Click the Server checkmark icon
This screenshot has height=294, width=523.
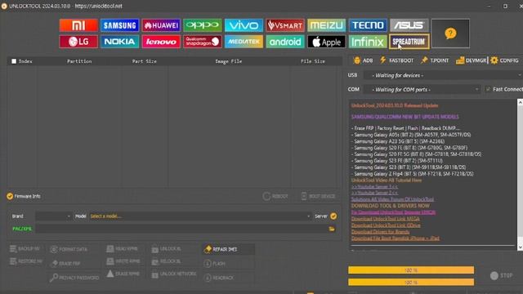(x=333, y=216)
